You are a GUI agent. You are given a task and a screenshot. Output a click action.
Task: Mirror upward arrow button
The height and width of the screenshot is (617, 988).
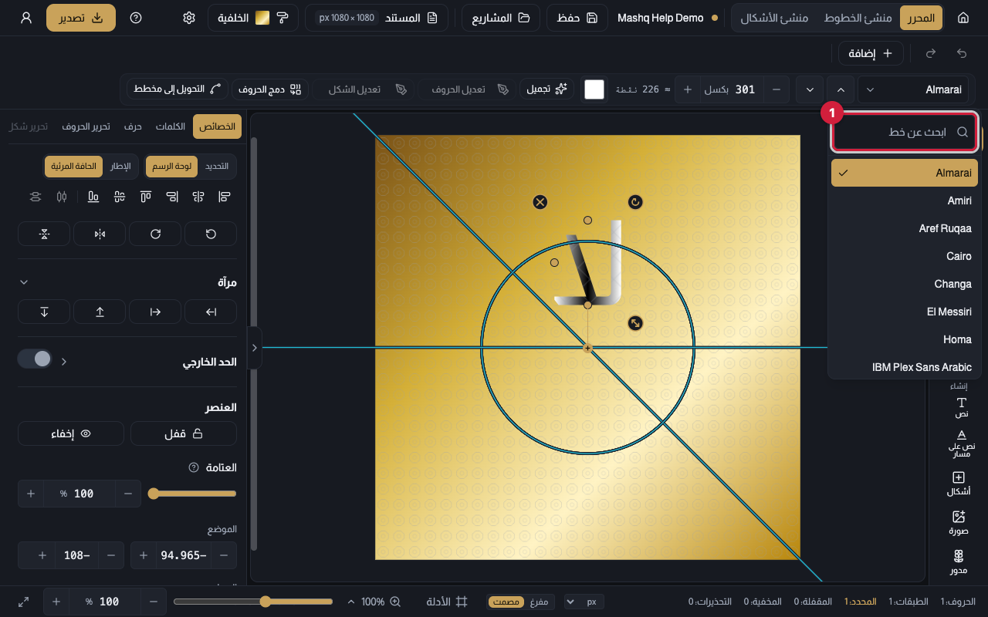[100, 312]
